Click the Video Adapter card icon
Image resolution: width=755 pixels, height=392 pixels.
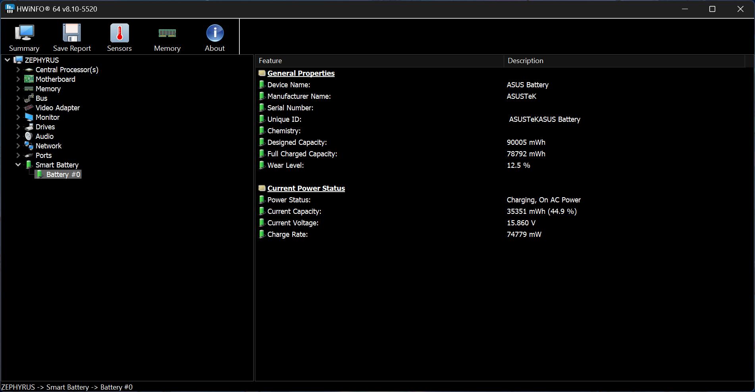[29, 108]
